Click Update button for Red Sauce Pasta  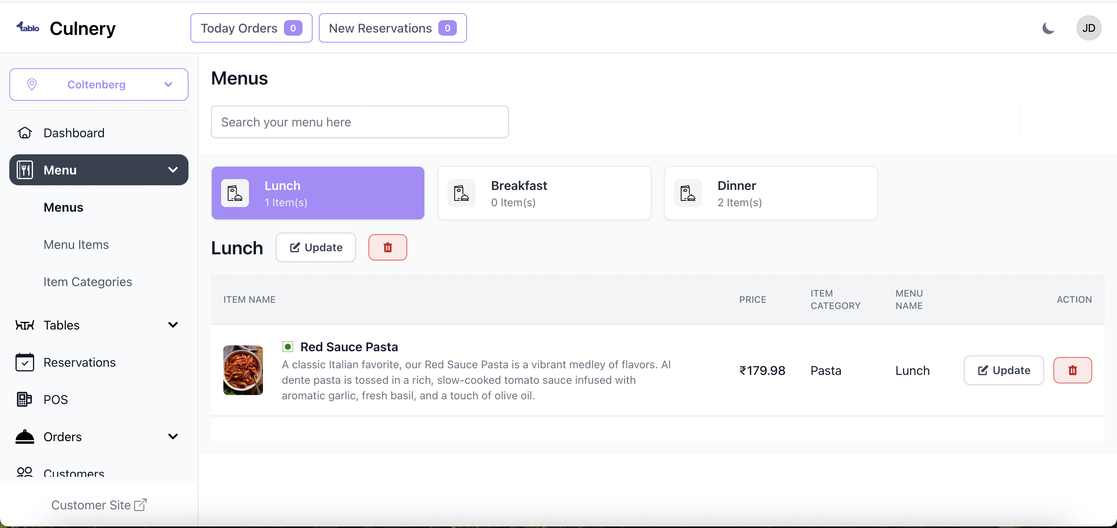[1003, 370]
